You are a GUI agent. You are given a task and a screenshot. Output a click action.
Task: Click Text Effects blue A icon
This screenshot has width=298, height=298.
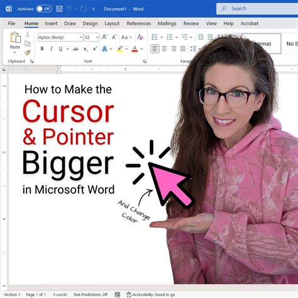[104, 49]
